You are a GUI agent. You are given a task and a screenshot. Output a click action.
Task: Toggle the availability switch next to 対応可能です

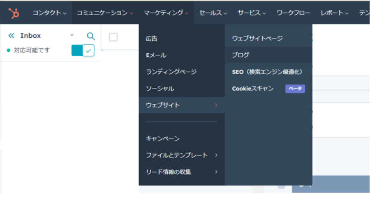click(83, 50)
